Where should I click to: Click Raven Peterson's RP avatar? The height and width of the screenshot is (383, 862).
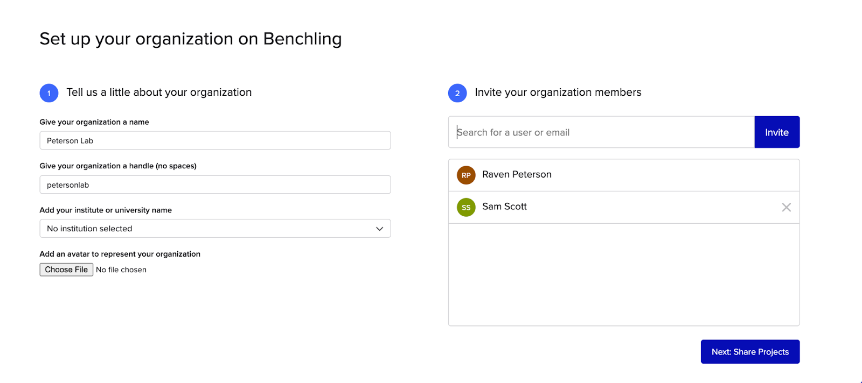tap(466, 175)
